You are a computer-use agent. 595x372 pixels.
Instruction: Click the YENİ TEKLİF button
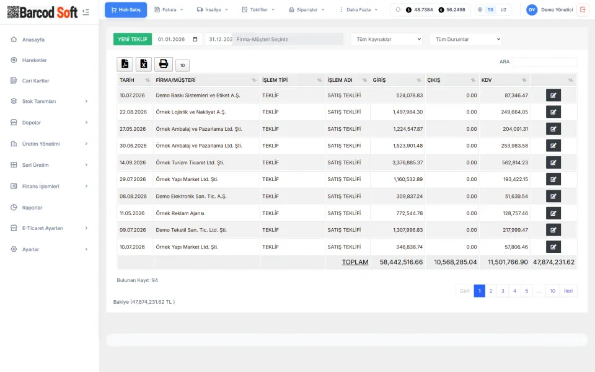coord(133,39)
